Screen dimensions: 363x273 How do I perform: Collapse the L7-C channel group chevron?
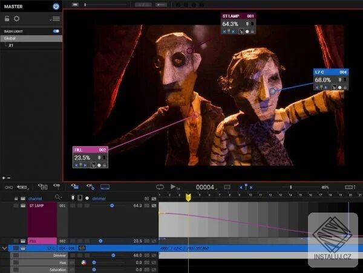(4, 248)
